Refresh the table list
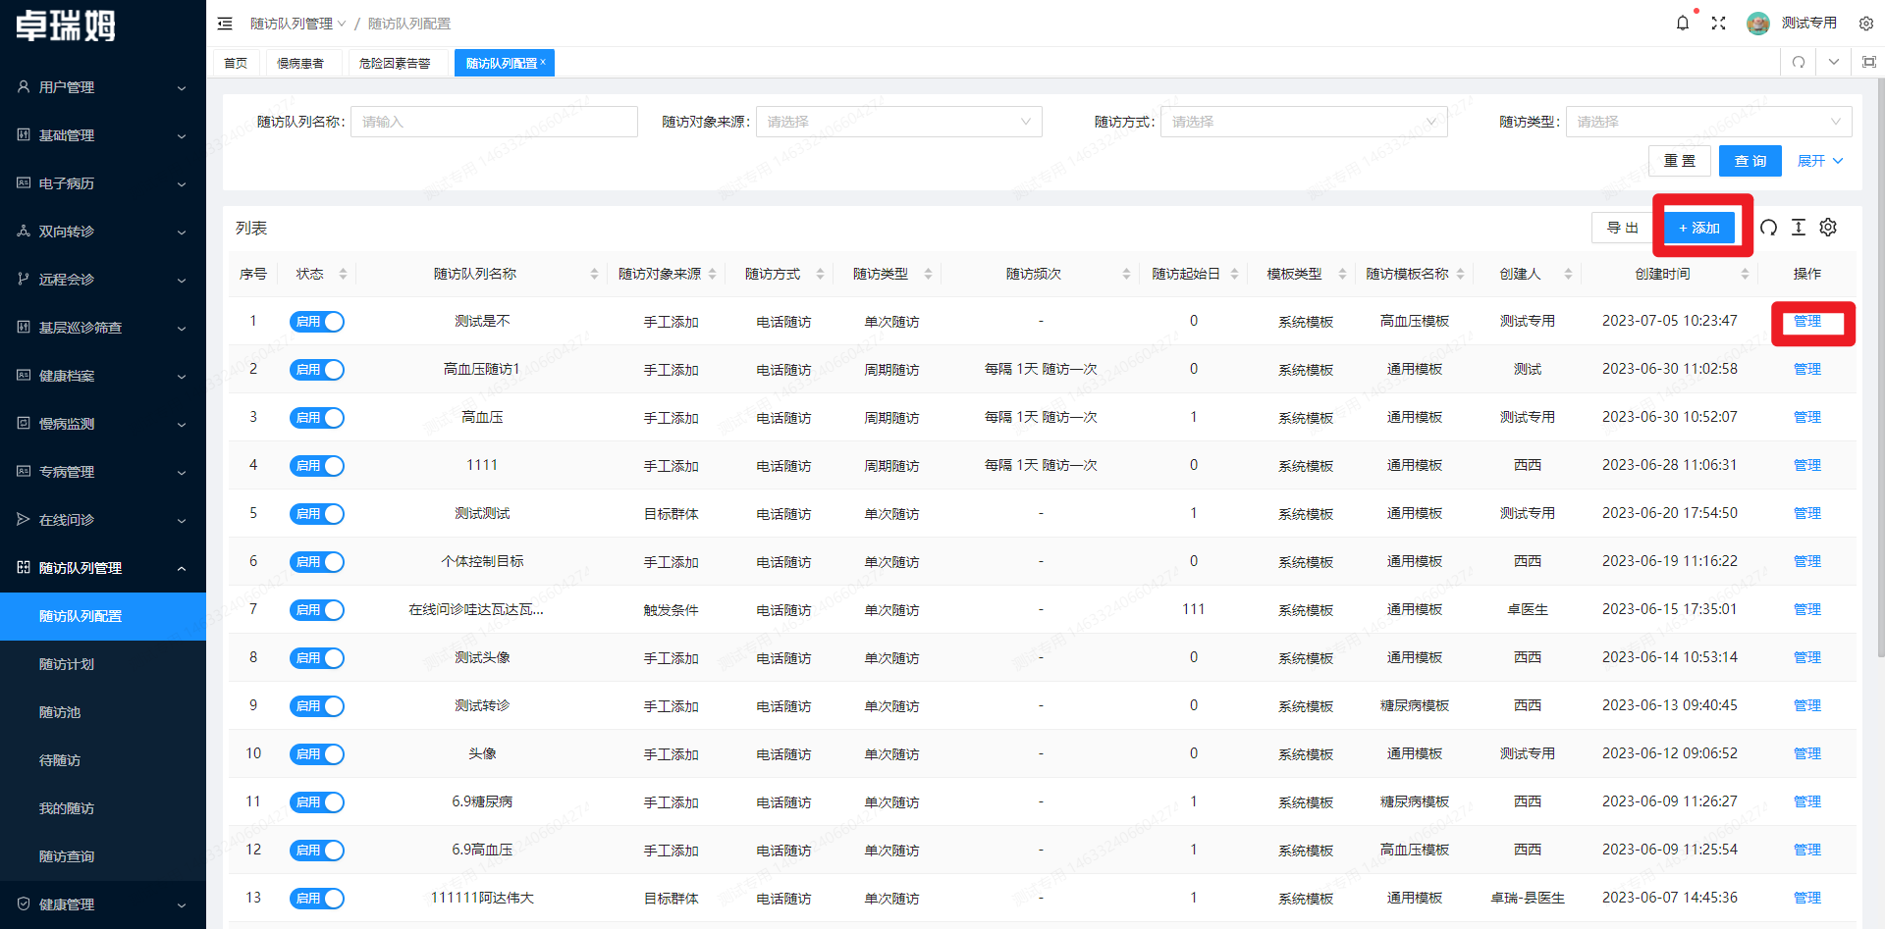The height and width of the screenshot is (929, 1885). (1768, 228)
